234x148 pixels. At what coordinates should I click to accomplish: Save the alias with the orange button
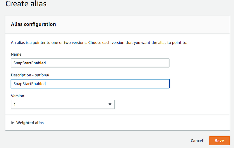[x=219, y=140]
